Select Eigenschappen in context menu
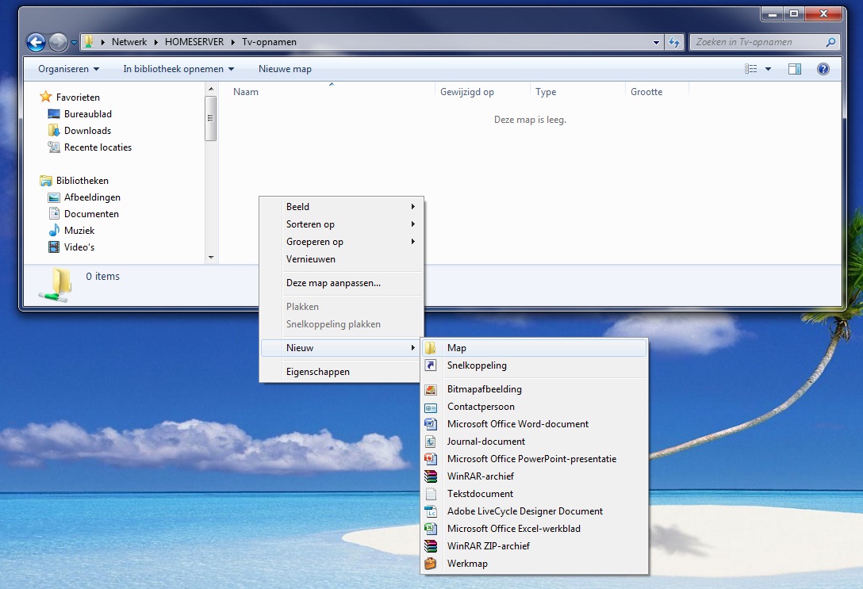 (x=317, y=372)
